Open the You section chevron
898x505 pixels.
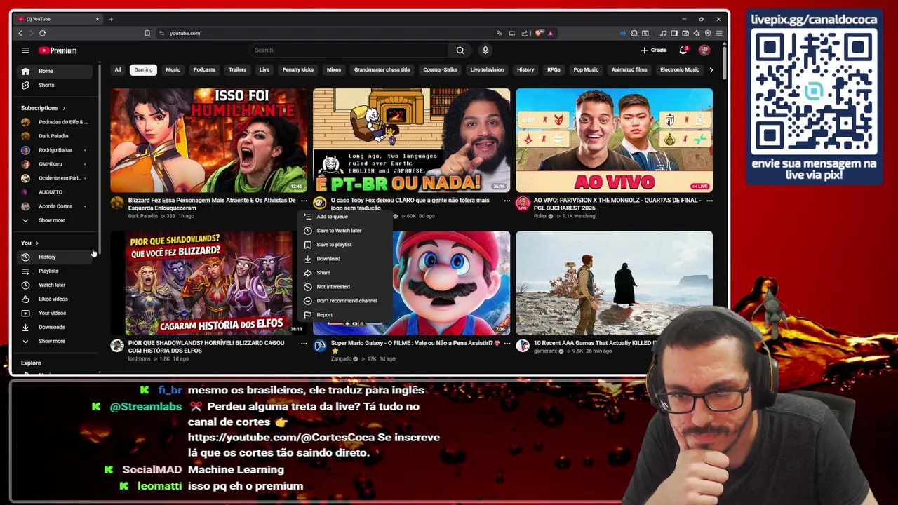click(x=36, y=243)
